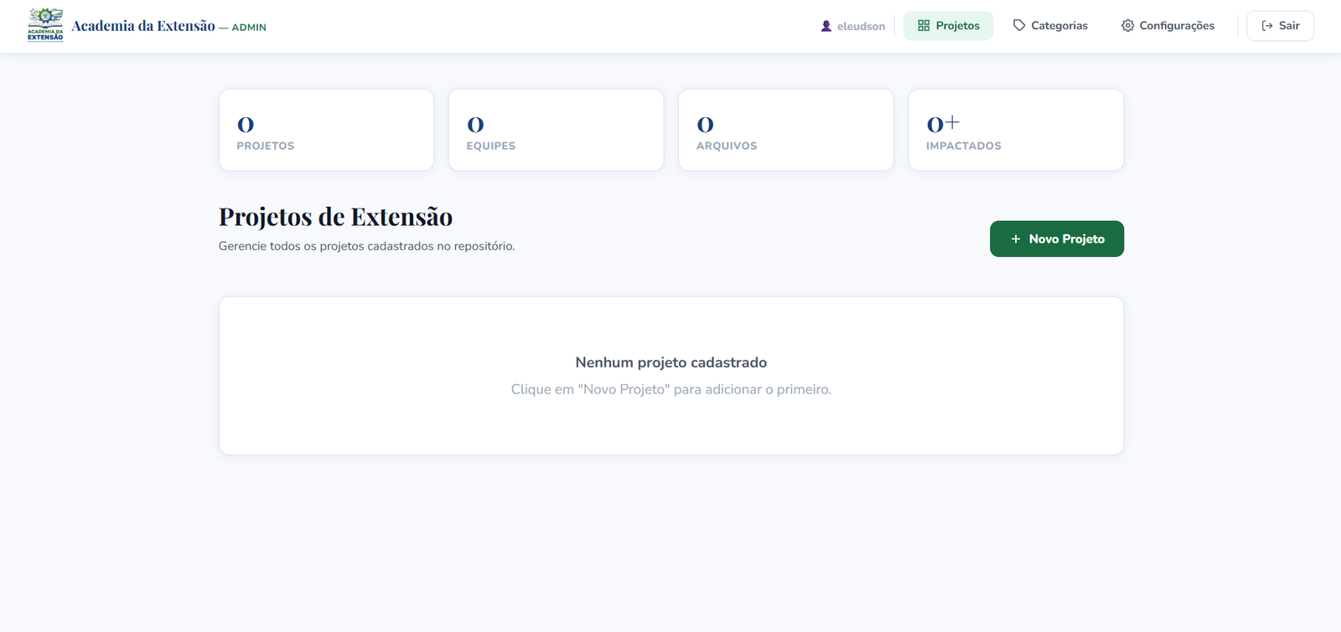This screenshot has width=1341, height=632.
Task: Select the ARQUIVOS stat card
Action: [x=785, y=130]
